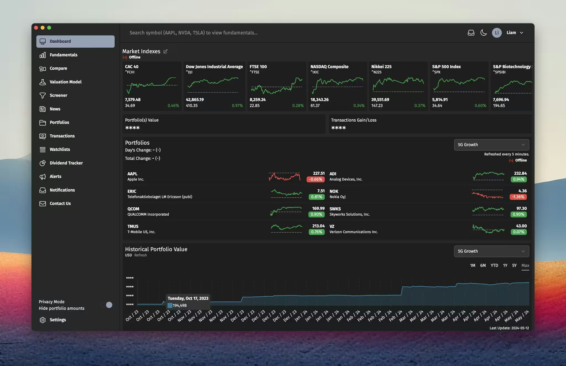
Task: Select the 6M chart range
Action: (x=483, y=265)
